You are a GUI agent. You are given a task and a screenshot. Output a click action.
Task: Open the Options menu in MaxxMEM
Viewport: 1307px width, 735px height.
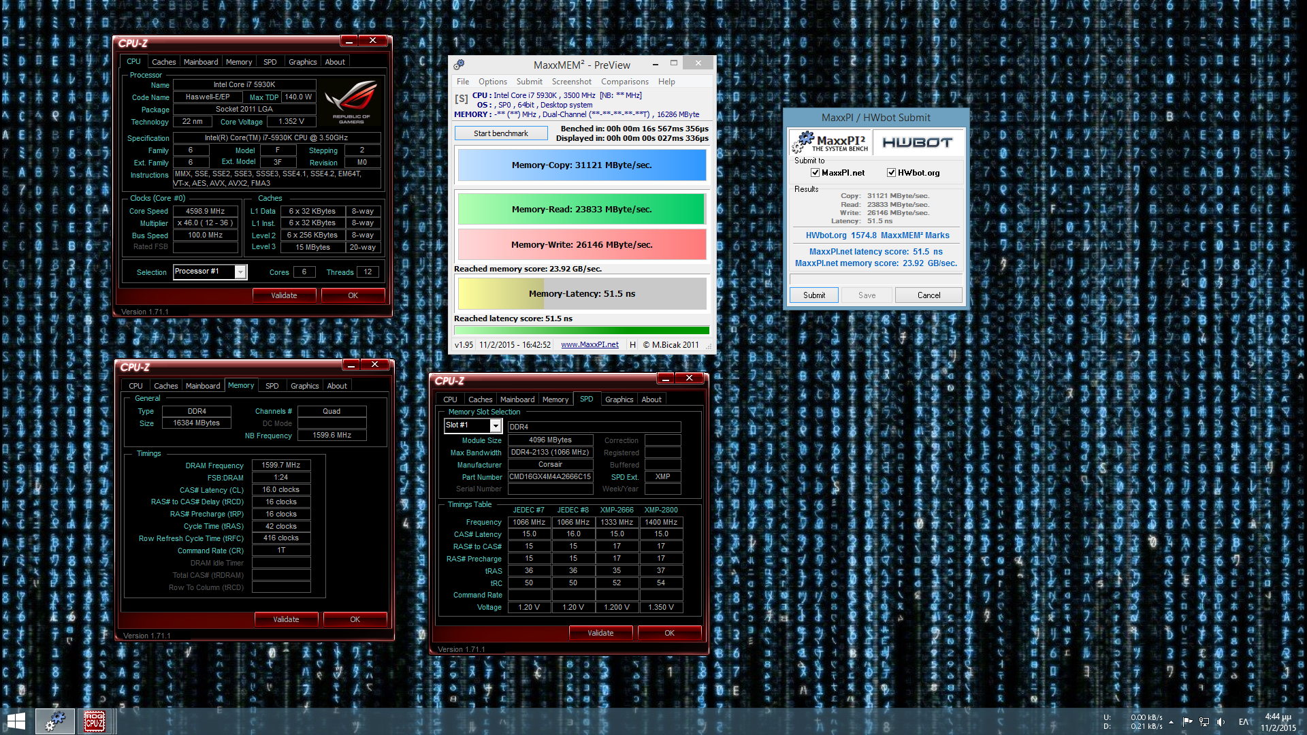(493, 82)
